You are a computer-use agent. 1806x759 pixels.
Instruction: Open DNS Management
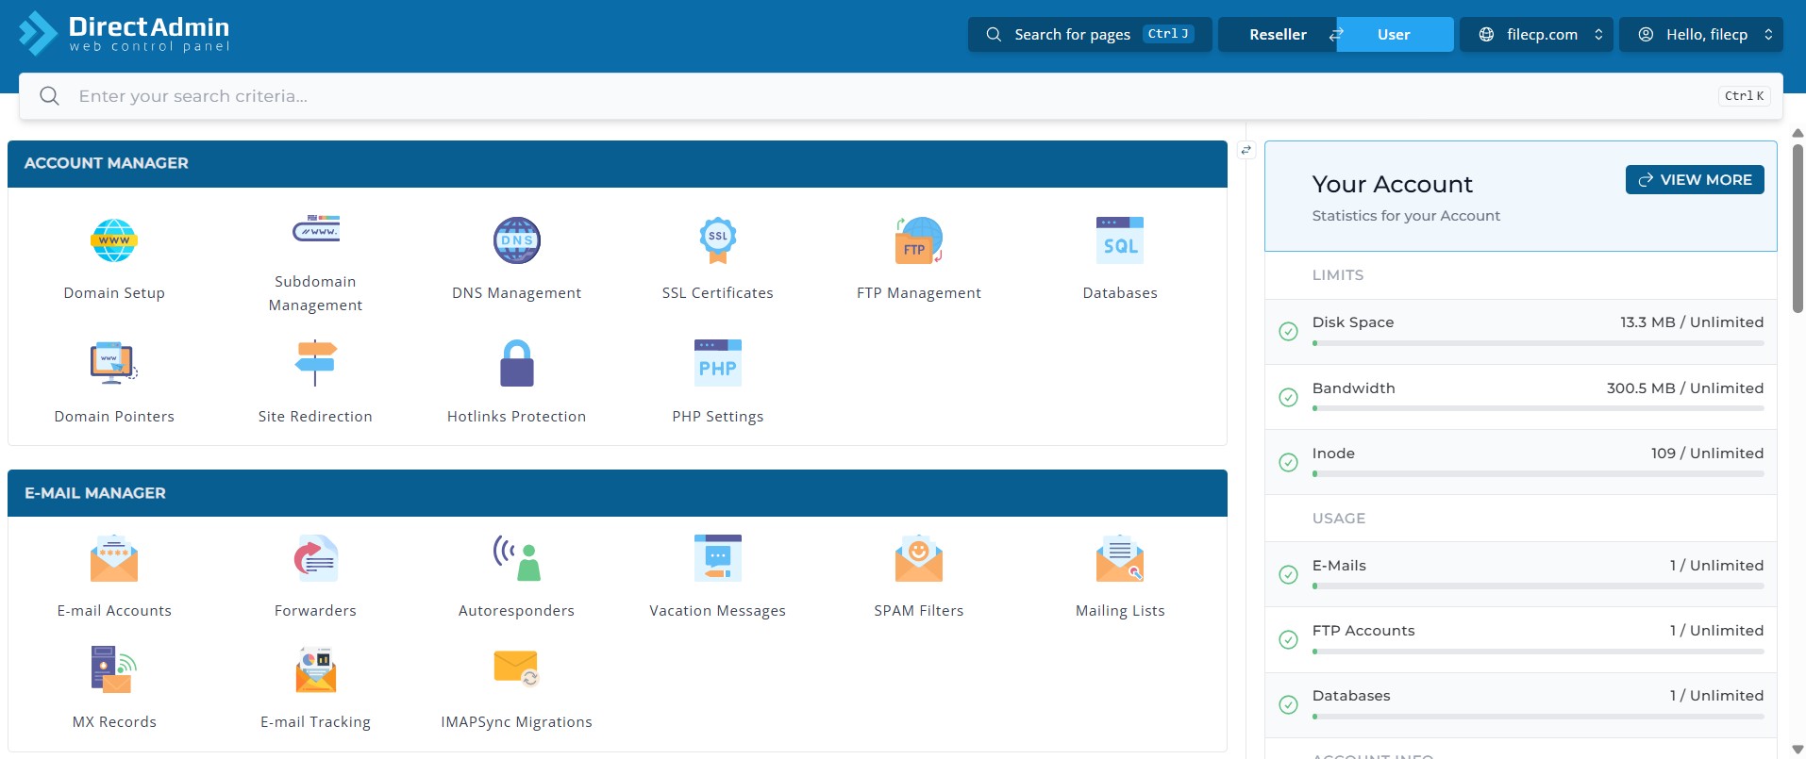point(516,241)
